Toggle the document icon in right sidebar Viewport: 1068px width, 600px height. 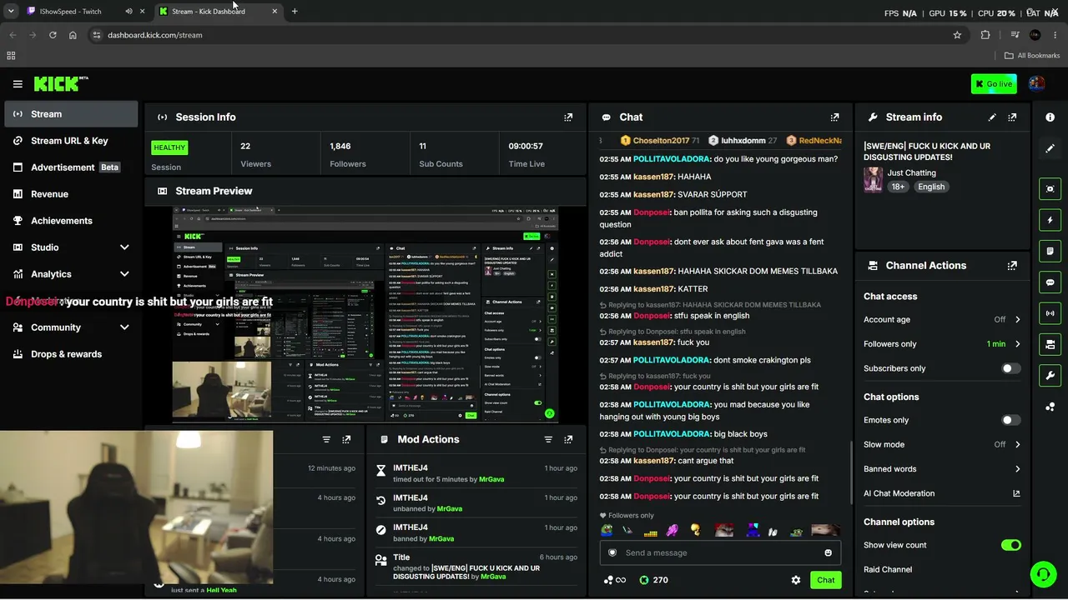tap(1050, 251)
